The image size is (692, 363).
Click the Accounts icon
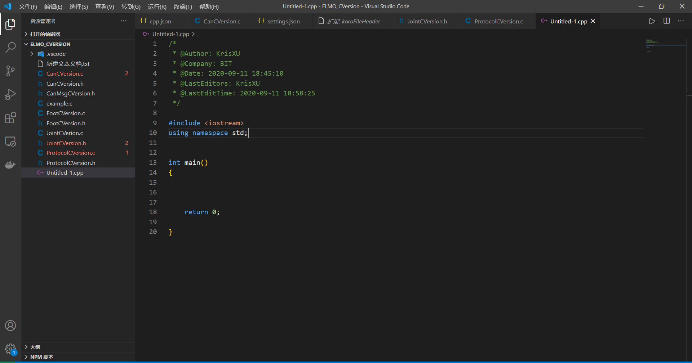pyautogui.click(x=10, y=326)
